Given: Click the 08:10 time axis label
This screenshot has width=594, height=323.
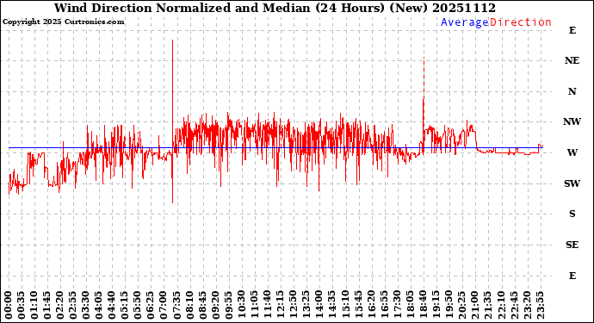Looking at the screenshot, I should (190, 305).
